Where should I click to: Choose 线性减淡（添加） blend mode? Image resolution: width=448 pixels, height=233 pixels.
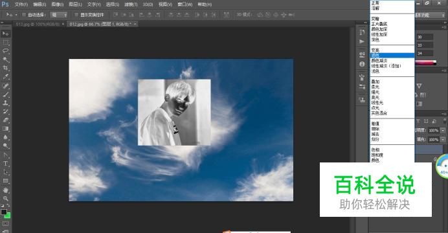click(392, 66)
